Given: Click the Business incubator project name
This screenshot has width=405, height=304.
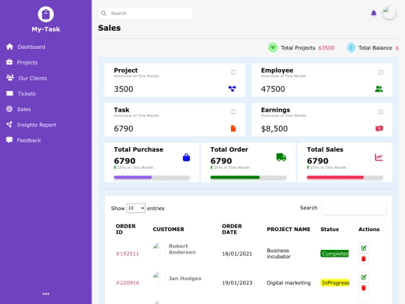Looking at the screenshot, I should tap(279, 254).
